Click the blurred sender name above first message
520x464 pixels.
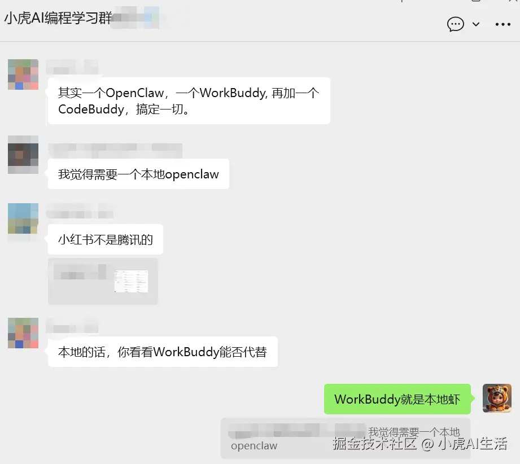point(72,67)
